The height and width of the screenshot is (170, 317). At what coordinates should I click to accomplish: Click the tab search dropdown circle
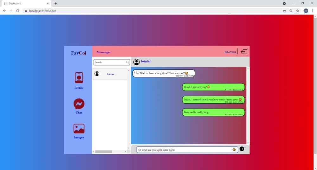[x=284, y=3]
